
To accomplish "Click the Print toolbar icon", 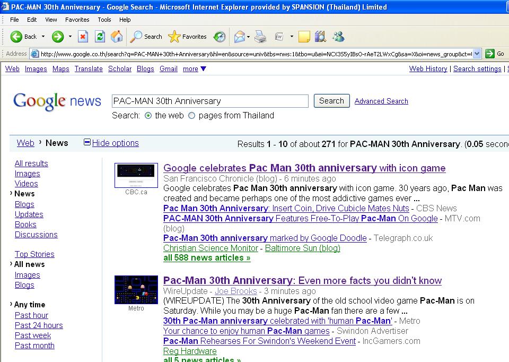I will tap(260, 37).
